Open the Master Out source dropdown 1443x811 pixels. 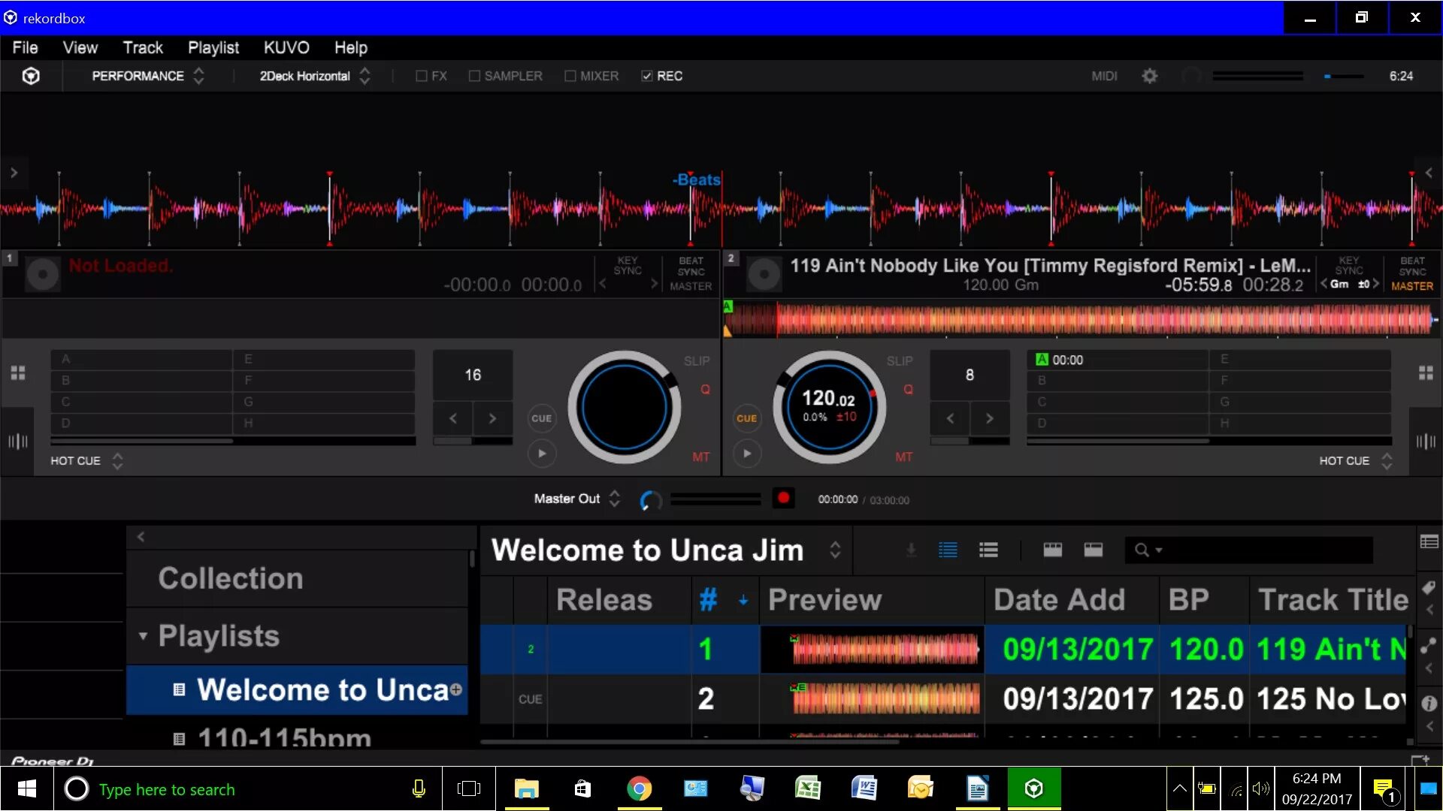(x=577, y=499)
